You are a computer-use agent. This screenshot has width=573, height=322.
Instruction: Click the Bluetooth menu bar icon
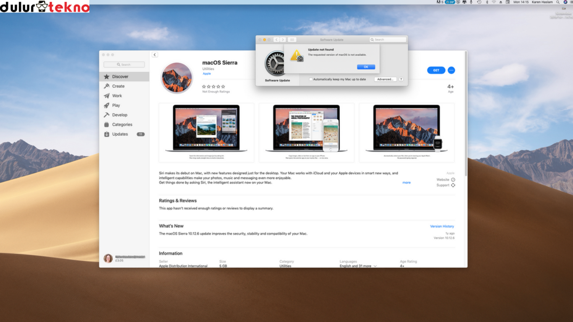[487, 2]
